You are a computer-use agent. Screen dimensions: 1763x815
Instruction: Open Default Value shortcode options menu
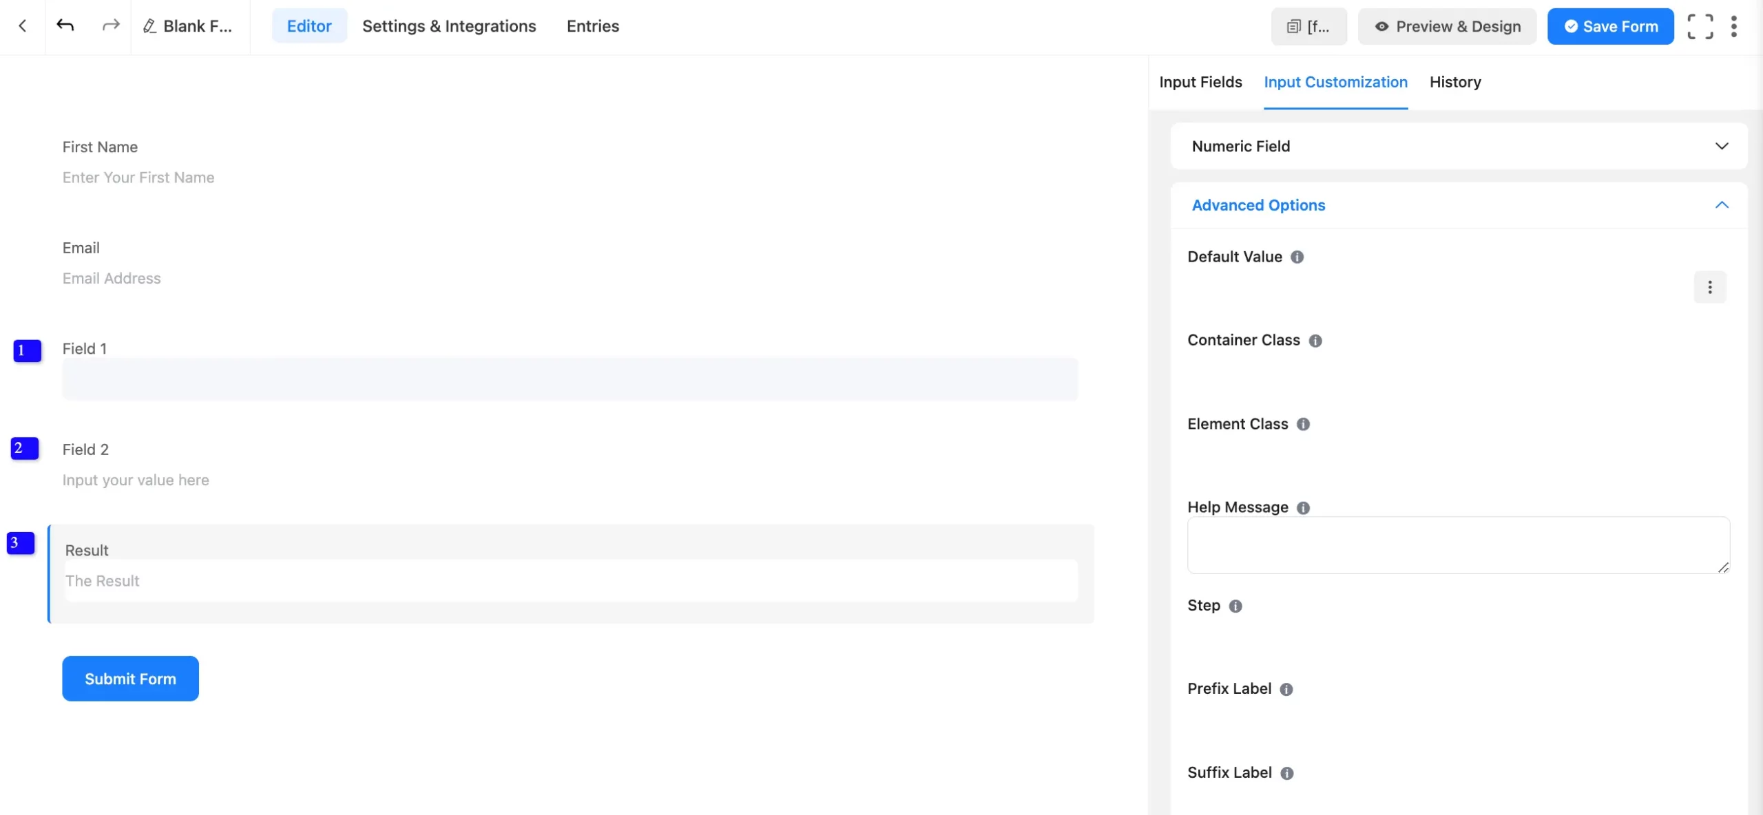point(1709,287)
